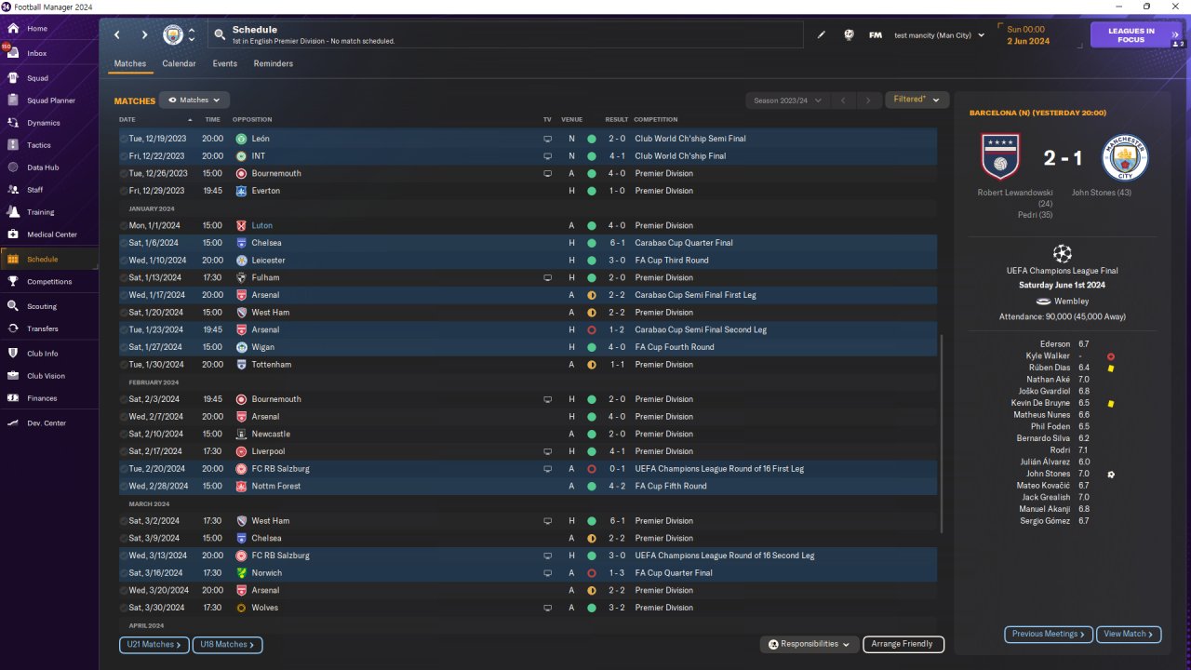The image size is (1191, 670).
Task: Click the TV icon on the Fulham row
Action: pyautogui.click(x=548, y=277)
